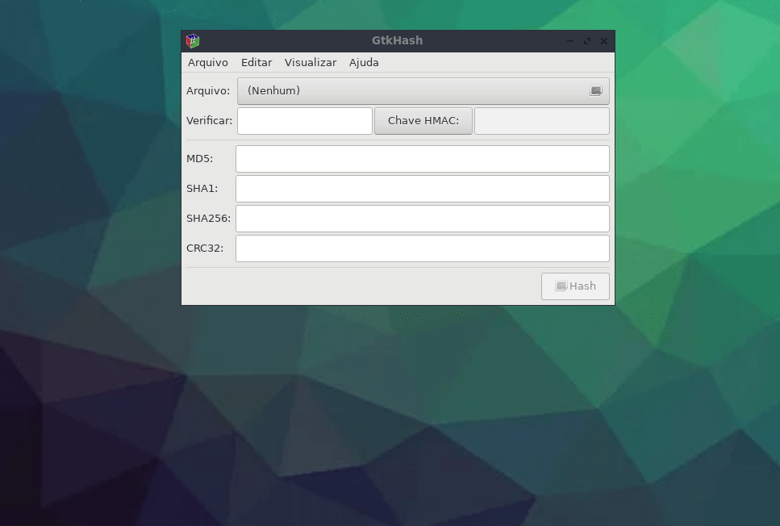Click the file browse icon in Arquivo field
This screenshot has width=780, height=526.
click(x=596, y=91)
